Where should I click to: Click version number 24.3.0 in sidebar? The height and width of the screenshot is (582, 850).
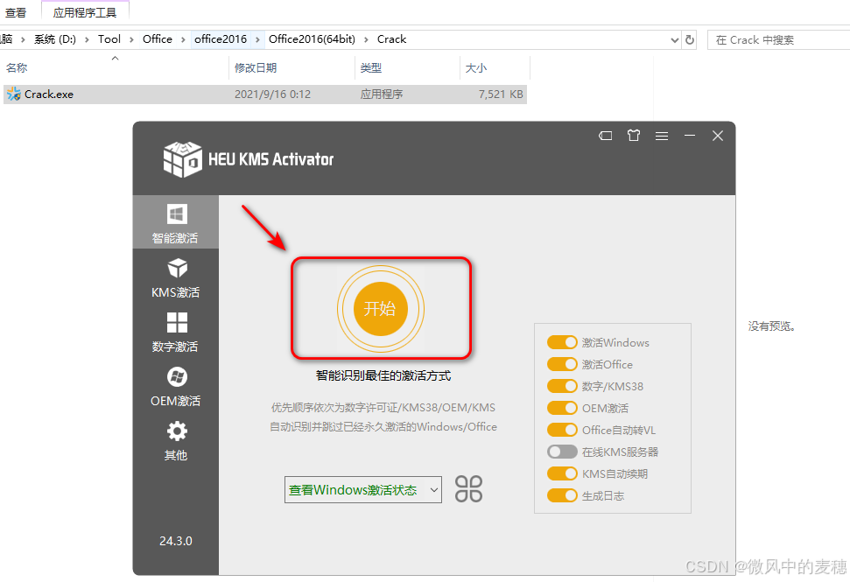pos(176,541)
